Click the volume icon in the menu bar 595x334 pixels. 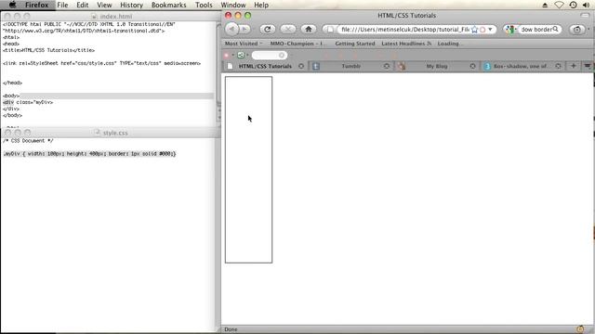(587, 5)
